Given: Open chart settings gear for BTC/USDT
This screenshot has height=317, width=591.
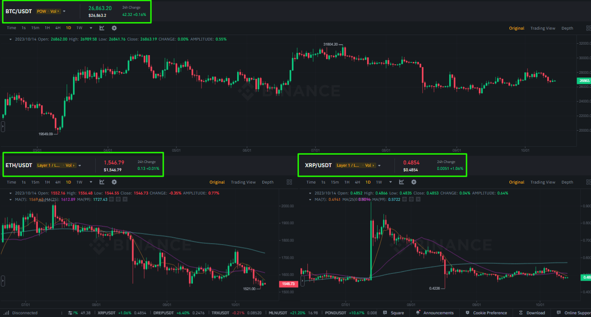Looking at the screenshot, I should click(114, 28).
